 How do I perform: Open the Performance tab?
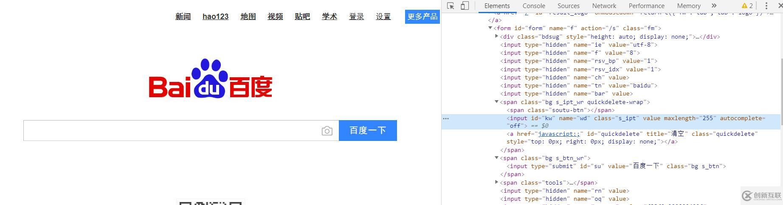point(647,6)
